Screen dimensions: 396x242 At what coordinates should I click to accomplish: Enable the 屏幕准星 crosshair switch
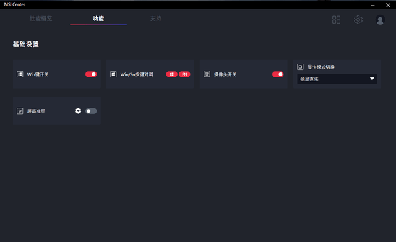91,111
